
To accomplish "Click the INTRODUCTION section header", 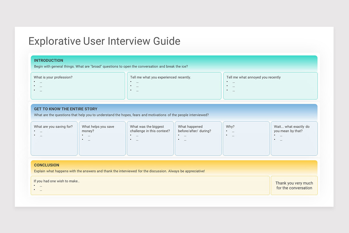I will pyautogui.click(x=49, y=61).
